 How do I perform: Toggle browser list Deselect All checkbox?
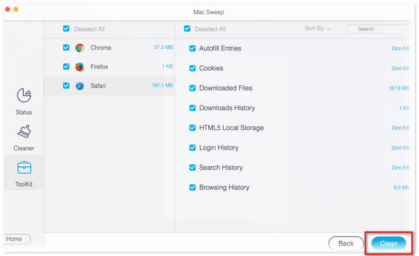[x=66, y=28]
